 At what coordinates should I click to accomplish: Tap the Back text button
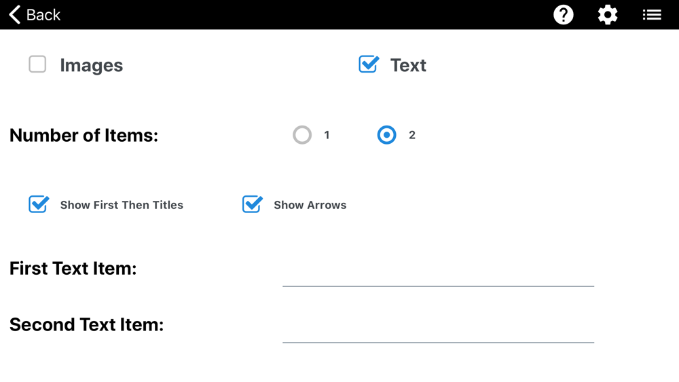(x=43, y=15)
